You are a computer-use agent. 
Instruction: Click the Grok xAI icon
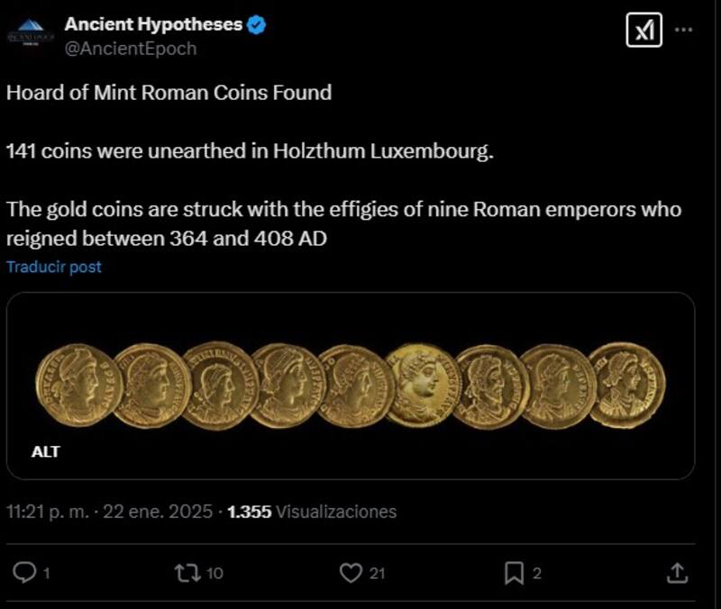pyautogui.click(x=643, y=32)
